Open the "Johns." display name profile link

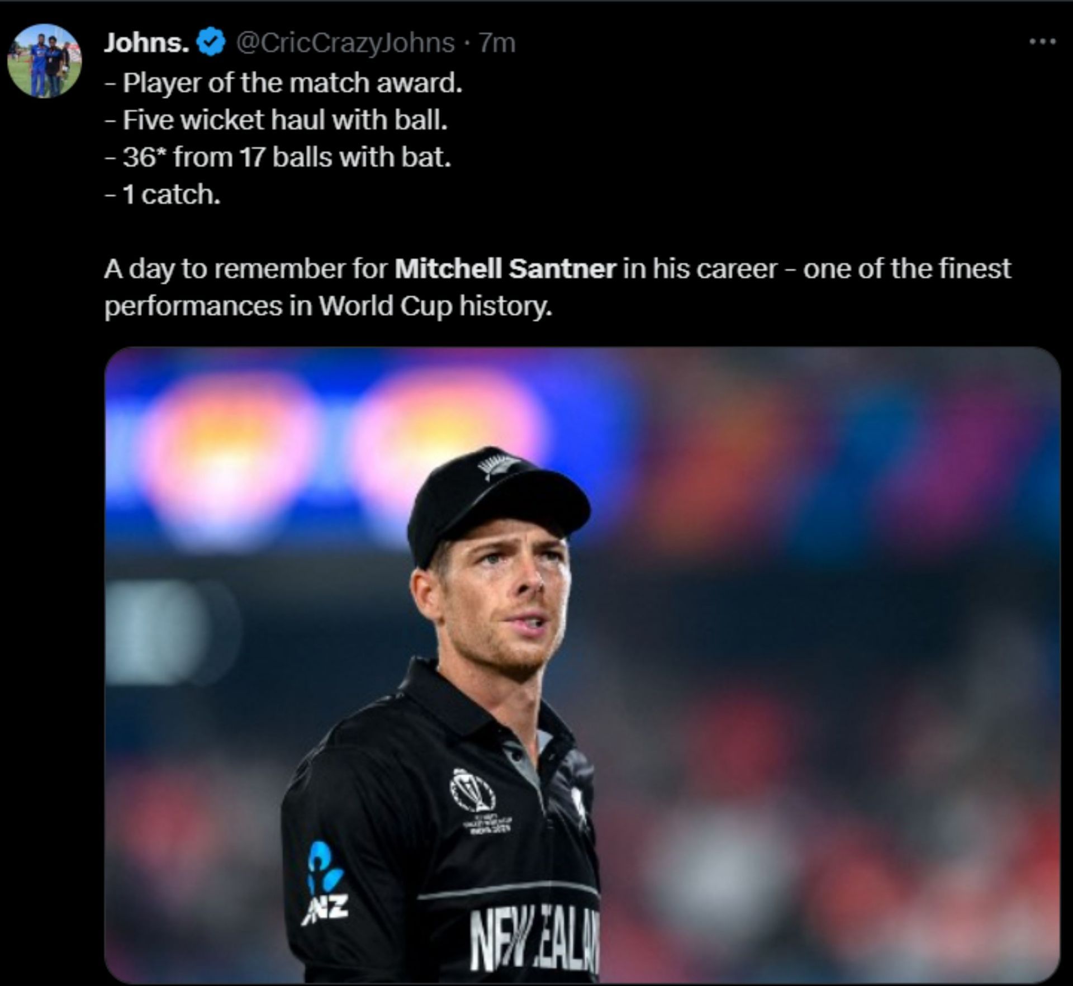tap(146, 43)
